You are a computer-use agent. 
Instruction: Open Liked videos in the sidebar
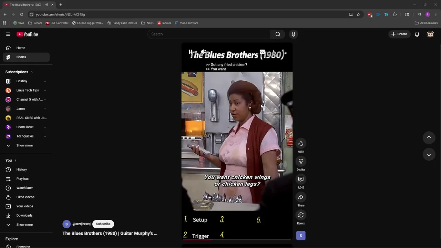(x=26, y=197)
